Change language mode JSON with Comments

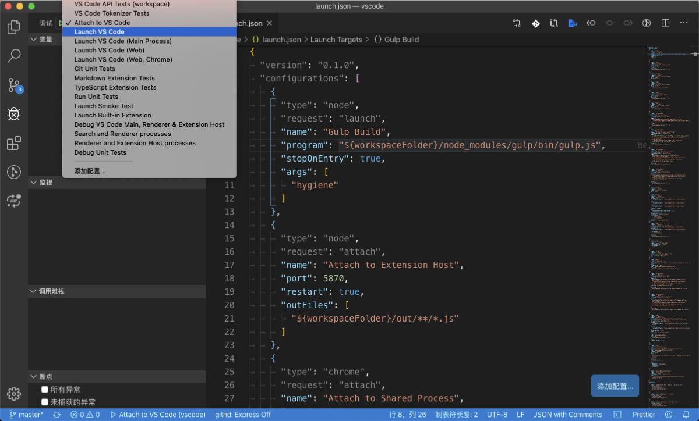coord(568,415)
